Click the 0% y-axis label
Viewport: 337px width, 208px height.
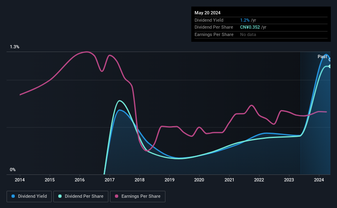pyautogui.click(x=13, y=170)
